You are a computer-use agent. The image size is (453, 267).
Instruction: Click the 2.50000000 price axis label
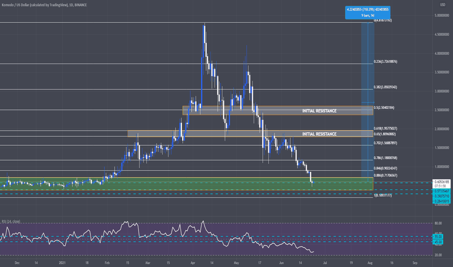tap(442, 110)
